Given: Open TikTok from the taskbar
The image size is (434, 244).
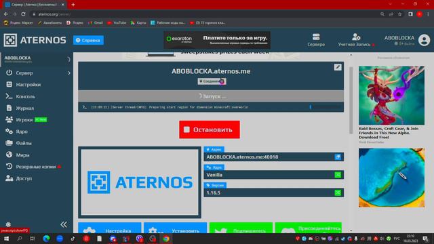Looking at the screenshot, I should [x=73, y=239].
